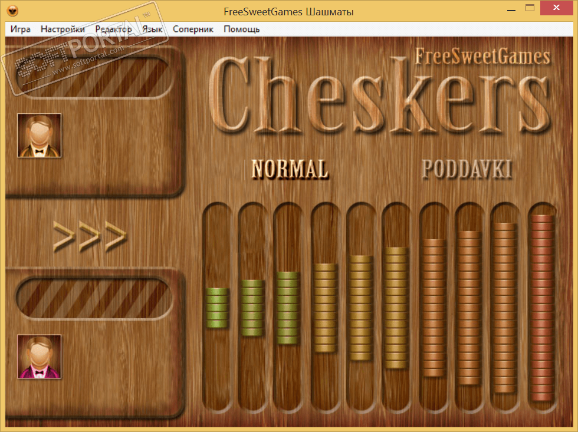Open the Настройки menu
This screenshot has height=432, width=578.
[x=63, y=29]
